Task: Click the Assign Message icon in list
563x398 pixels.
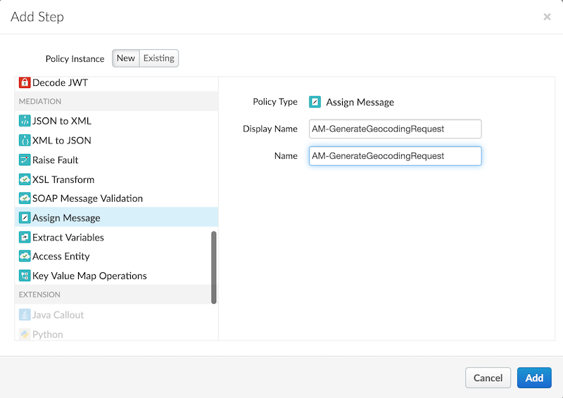Action: pos(25,217)
